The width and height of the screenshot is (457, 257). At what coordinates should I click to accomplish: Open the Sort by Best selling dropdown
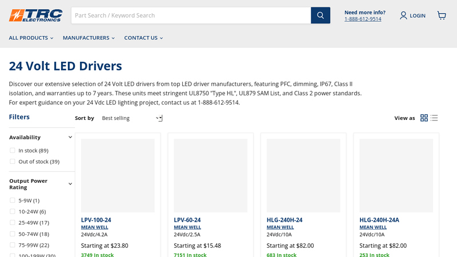131,118
